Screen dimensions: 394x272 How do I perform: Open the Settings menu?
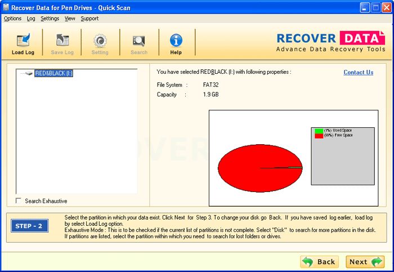(x=50, y=19)
